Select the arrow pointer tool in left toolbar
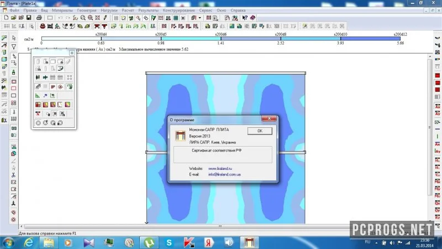 tap(14, 38)
